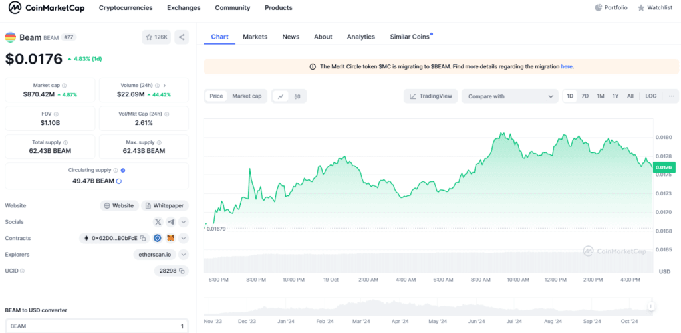Show Max. supply info icon
681x333 pixels.
[160, 142]
